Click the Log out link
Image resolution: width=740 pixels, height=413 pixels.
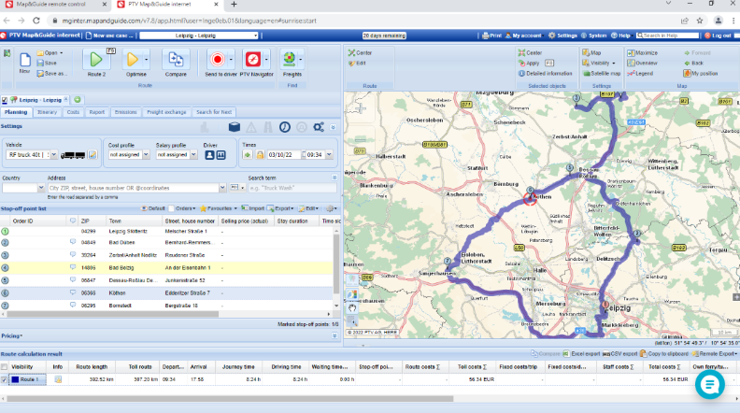(x=719, y=36)
